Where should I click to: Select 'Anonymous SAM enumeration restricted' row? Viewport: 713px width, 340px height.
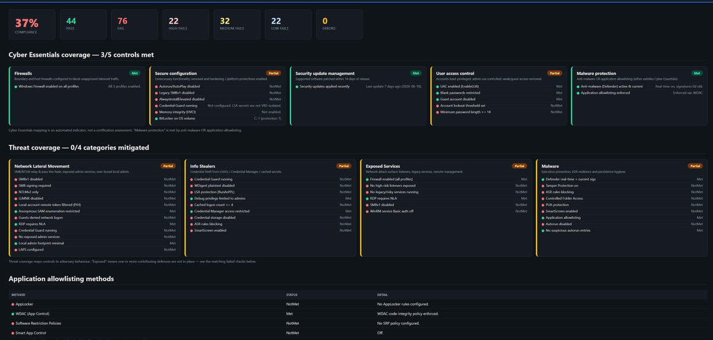pos(95,211)
